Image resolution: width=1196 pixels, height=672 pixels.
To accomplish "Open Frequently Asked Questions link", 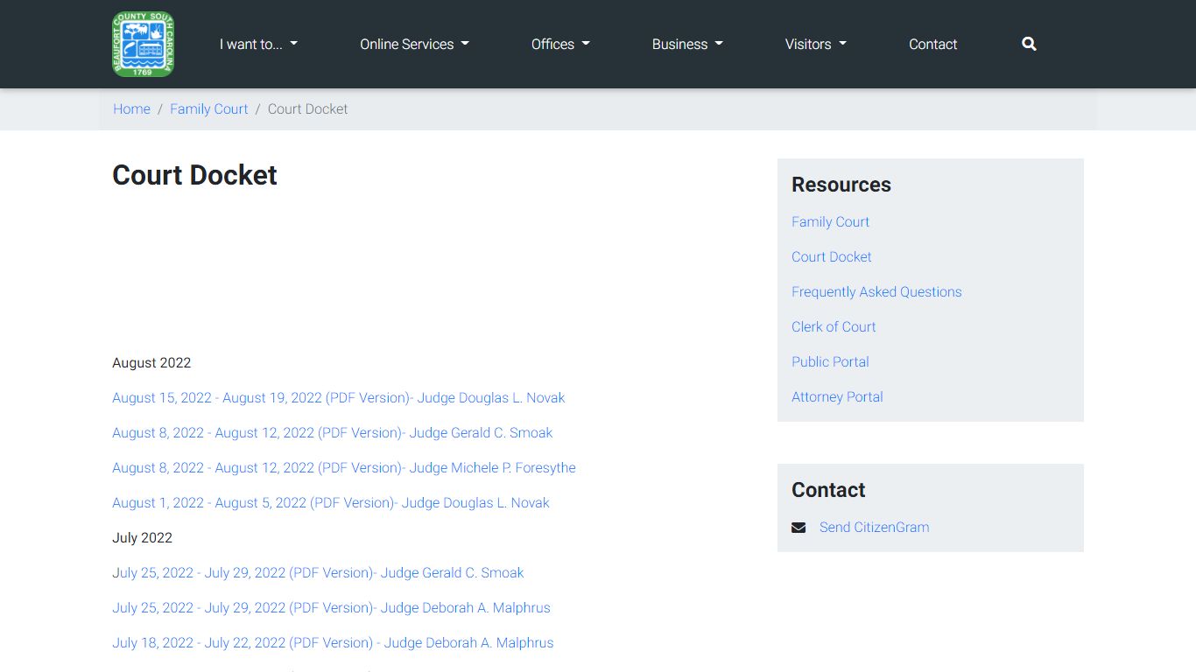I will coord(876,292).
